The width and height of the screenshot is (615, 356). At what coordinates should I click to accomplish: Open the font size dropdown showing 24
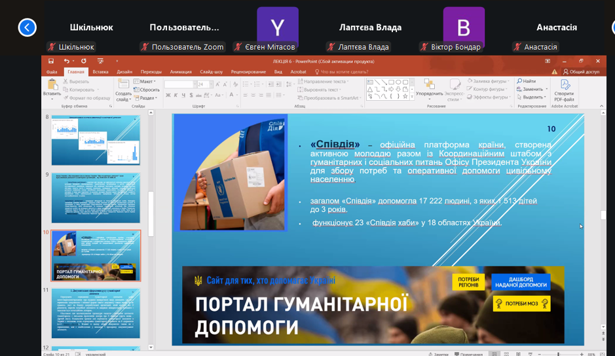(210, 84)
